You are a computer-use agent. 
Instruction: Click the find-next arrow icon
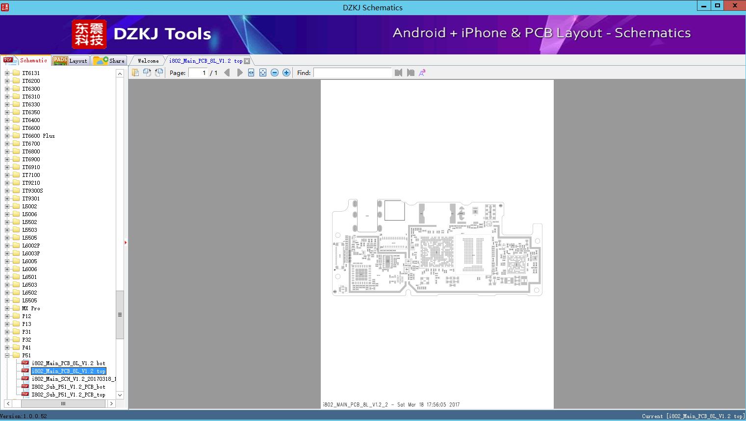pos(411,72)
